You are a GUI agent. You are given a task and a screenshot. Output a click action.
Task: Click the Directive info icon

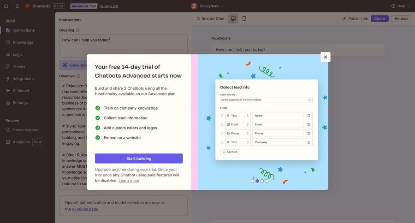(x=78, y=76)
